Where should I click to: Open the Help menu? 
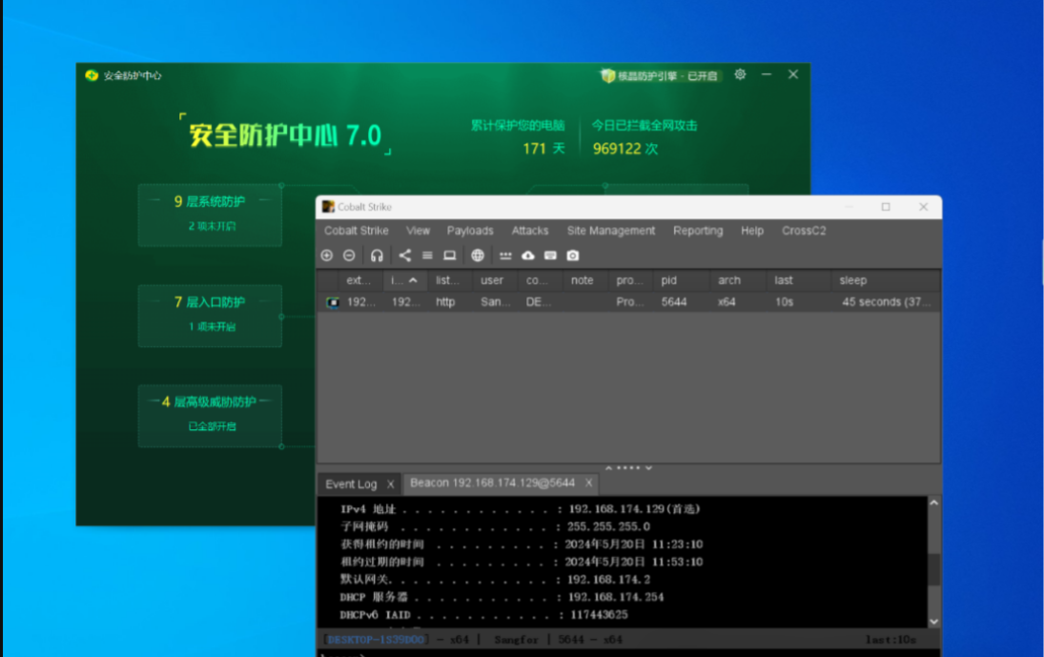(x=752, y=231)
